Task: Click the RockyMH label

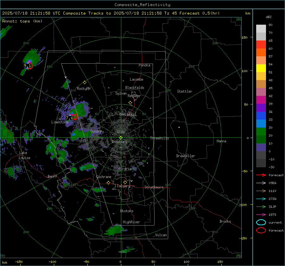Action: (84, 89)
